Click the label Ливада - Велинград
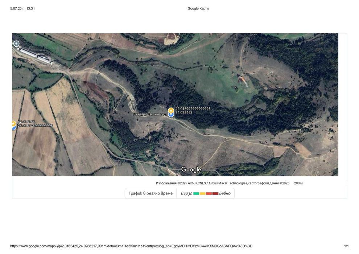 tap(150, 114)
